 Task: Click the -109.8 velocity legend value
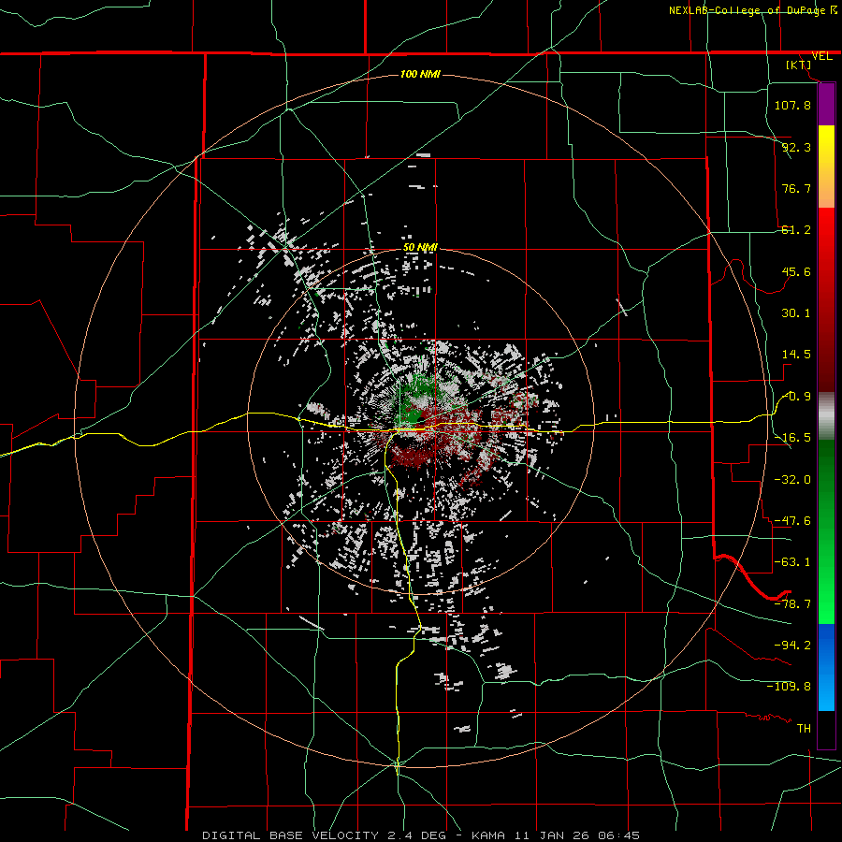pos(789,687)
